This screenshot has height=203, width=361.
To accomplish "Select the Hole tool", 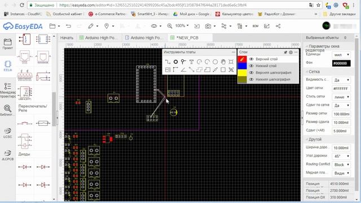I will click(x=231, y=61).
